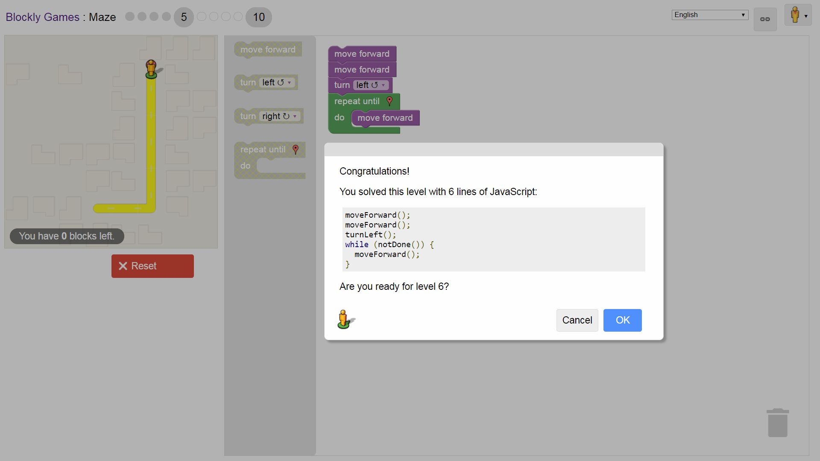Open the English language dropdown
The image size is (820, 461).
(x=709, y=15)
